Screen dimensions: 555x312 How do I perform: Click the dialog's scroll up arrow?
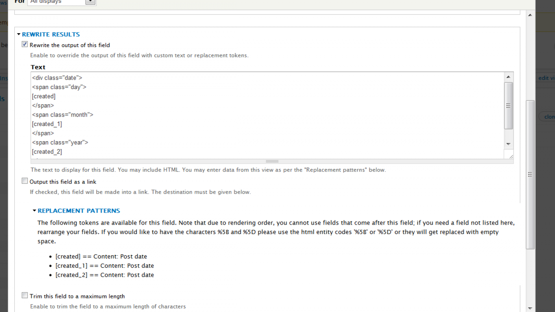point(530,15)
